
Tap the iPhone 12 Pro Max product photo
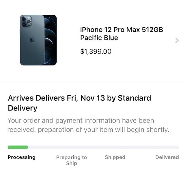tap(38, 40)
